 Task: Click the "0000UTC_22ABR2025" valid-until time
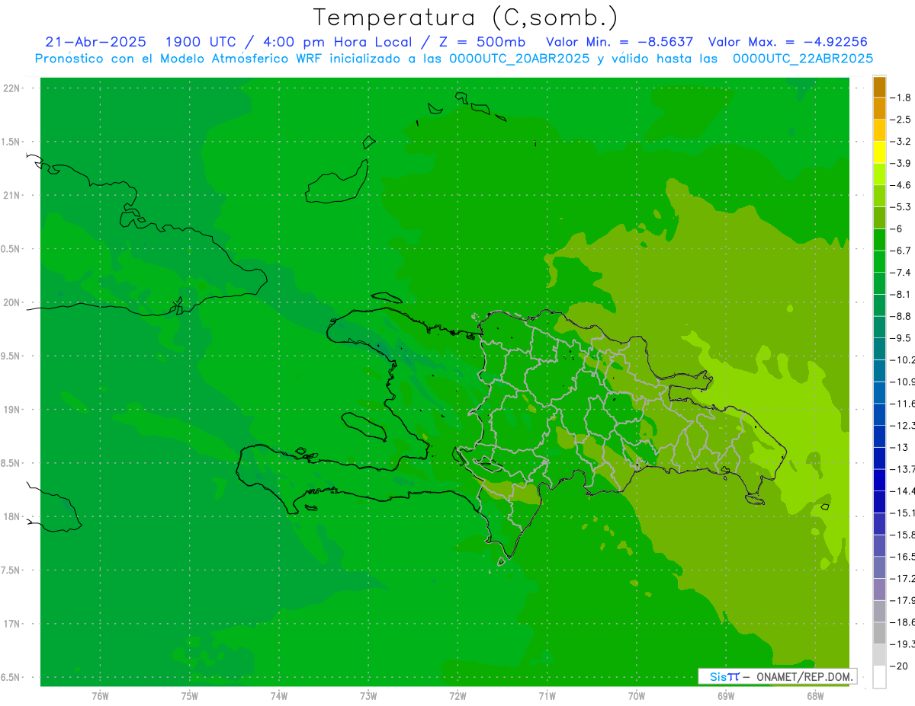803,59
